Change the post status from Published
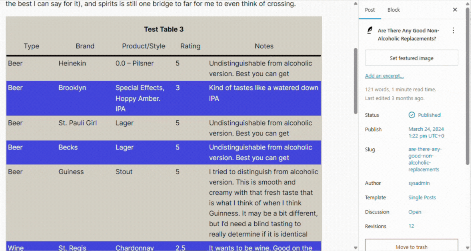 [429, 115]
